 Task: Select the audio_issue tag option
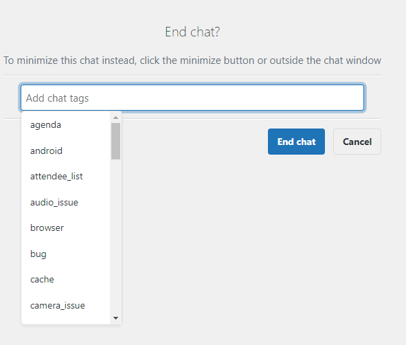click(x=66, y=202)
